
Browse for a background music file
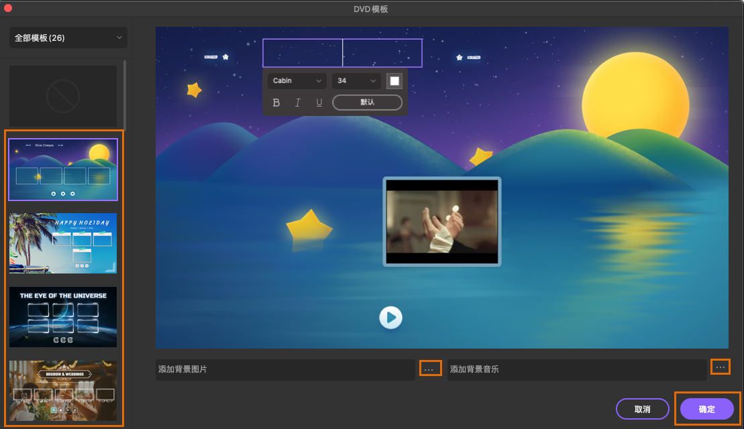pos(721,367)
